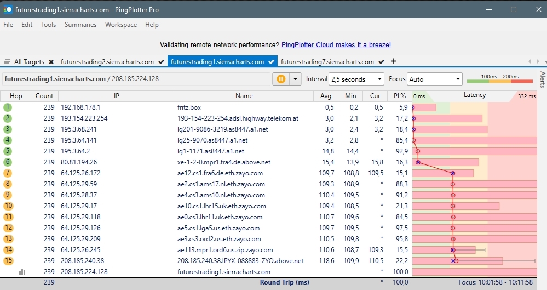
Task: Click the hop 14 orange circle icon
Action: (8, 249)
